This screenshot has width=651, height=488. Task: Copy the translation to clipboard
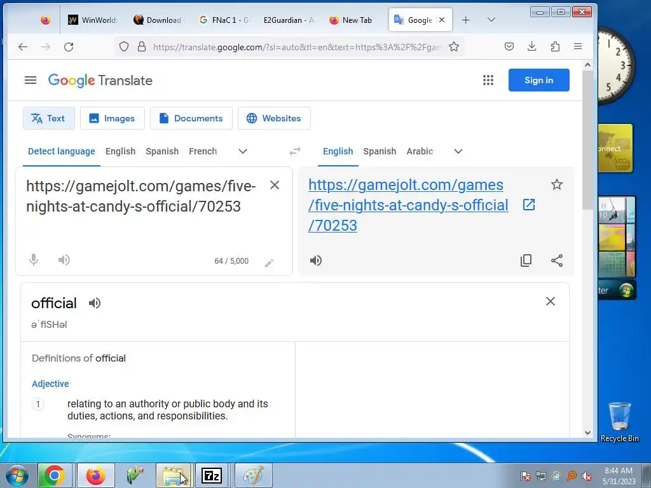click(x=526, y=260)
